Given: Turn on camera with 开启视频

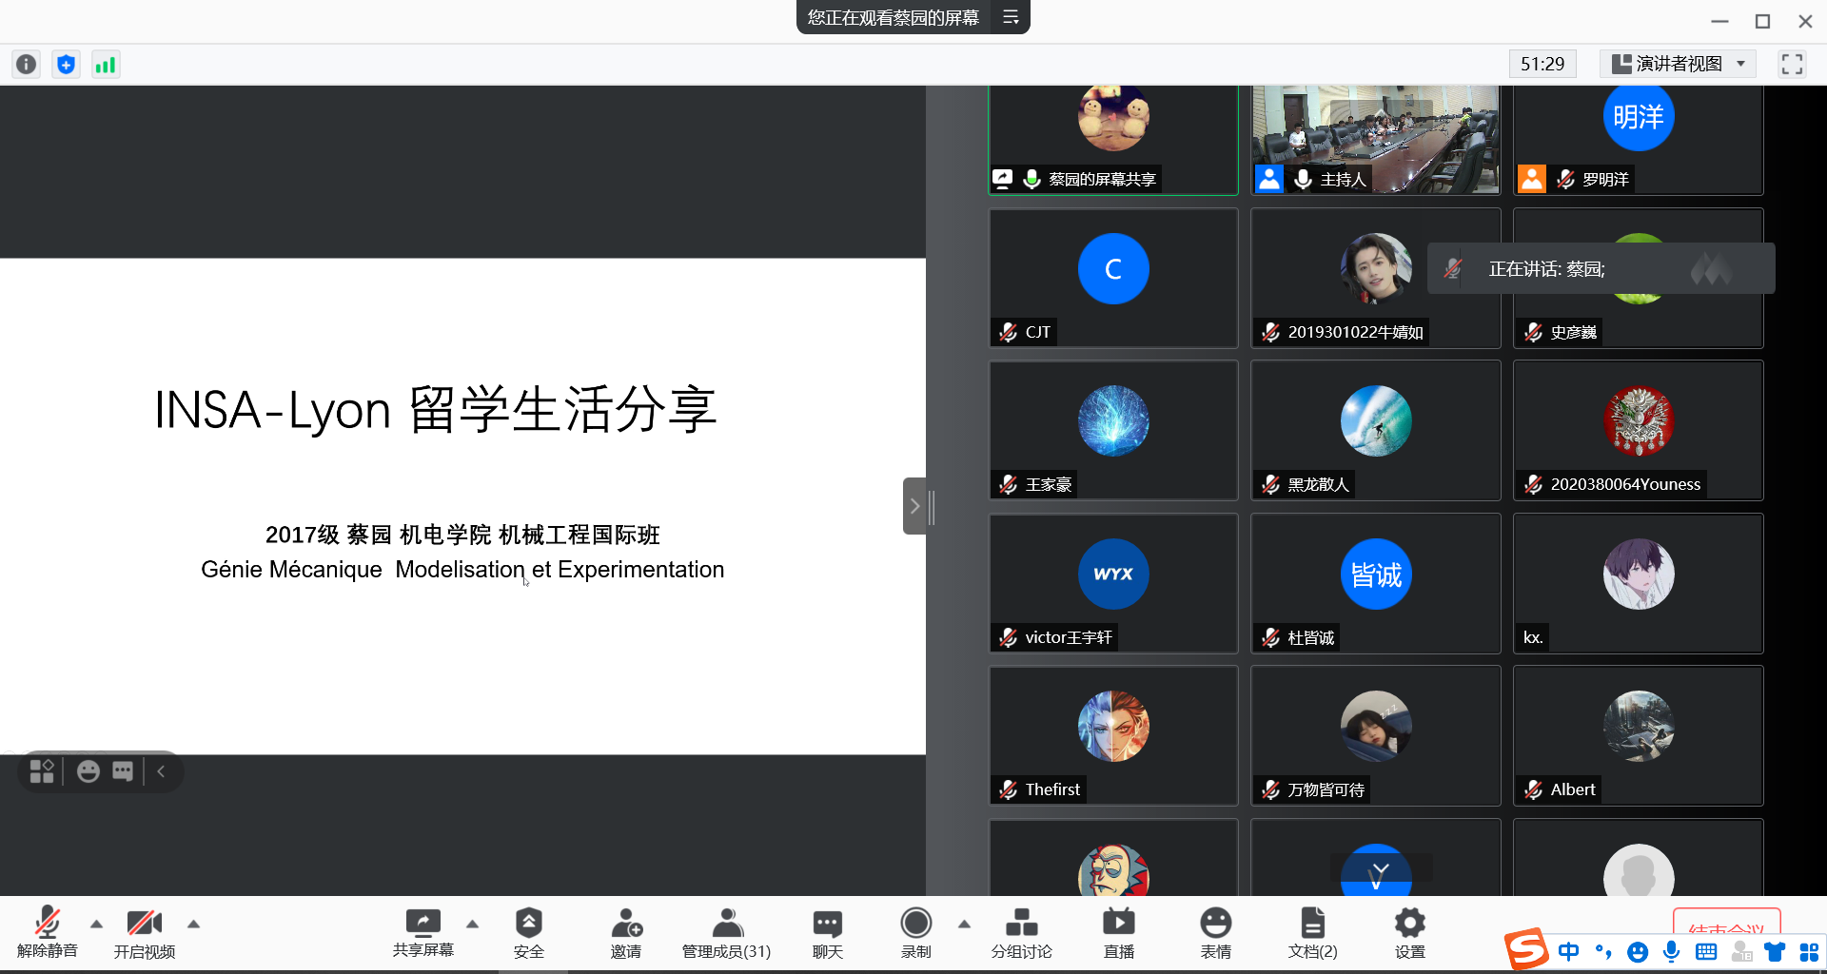Looking at the screenshot, I should 144,932.
